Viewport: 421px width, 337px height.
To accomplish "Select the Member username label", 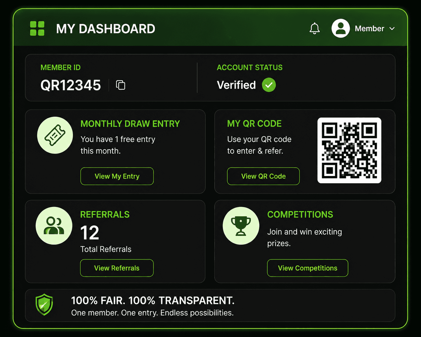I will click(x=369, y=29).
